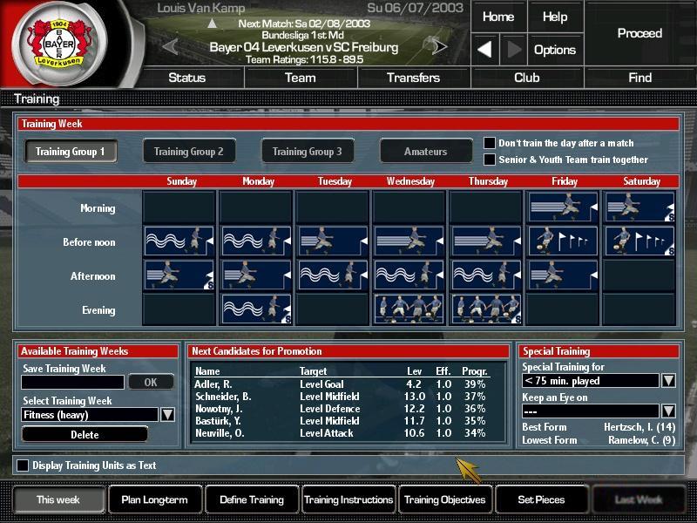697x523 pixels.
Task: Click the Bayer Leverkusen club crest
Action: (59, 44)
